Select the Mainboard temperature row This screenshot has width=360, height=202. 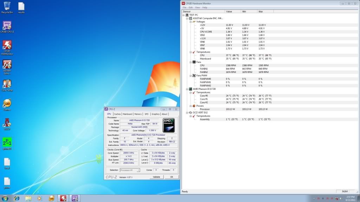click(270, 59)
